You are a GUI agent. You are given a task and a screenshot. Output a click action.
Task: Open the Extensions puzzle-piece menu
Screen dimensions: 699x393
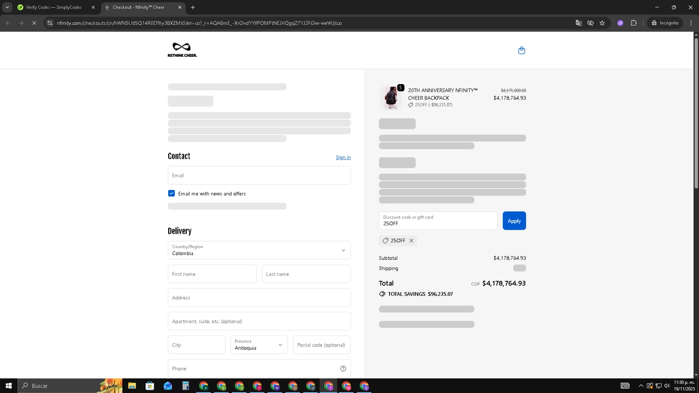tap(633, 23)
